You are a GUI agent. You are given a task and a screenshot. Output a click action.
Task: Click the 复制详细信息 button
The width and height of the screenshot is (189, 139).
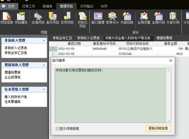158,129
